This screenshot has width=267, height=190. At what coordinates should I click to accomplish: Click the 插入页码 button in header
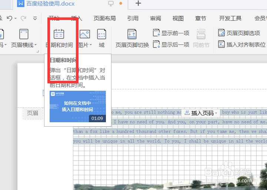coord(201,113)
